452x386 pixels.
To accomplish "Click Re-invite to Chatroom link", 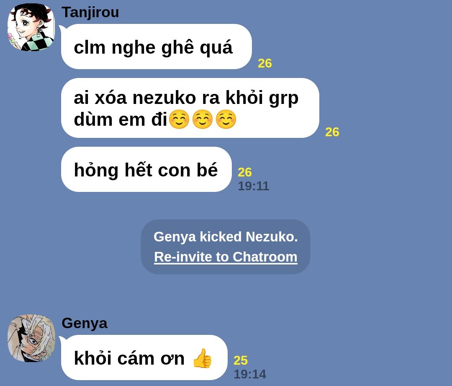I will (226, 256).
